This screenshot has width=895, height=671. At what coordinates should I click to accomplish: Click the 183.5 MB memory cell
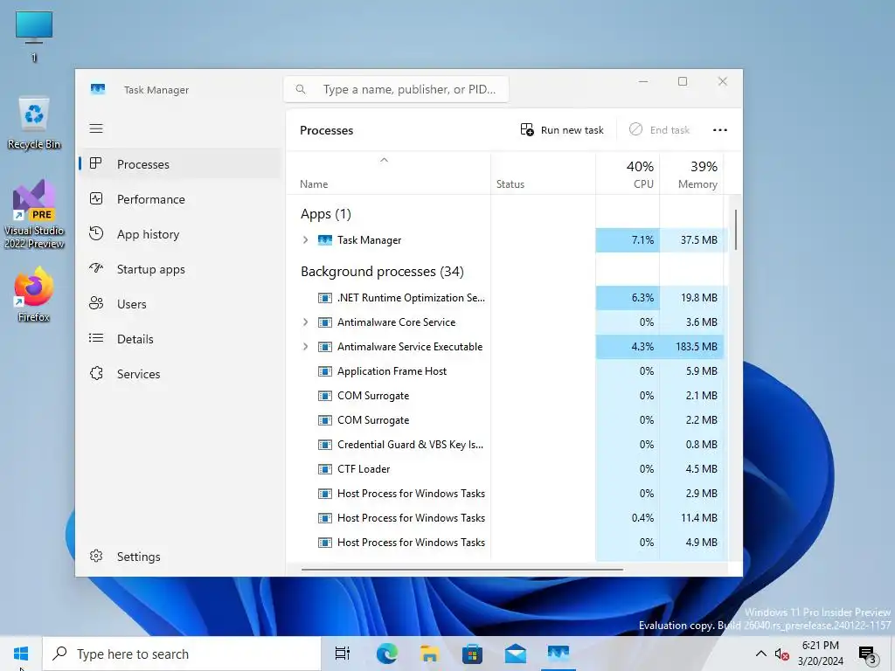[691, 347]
